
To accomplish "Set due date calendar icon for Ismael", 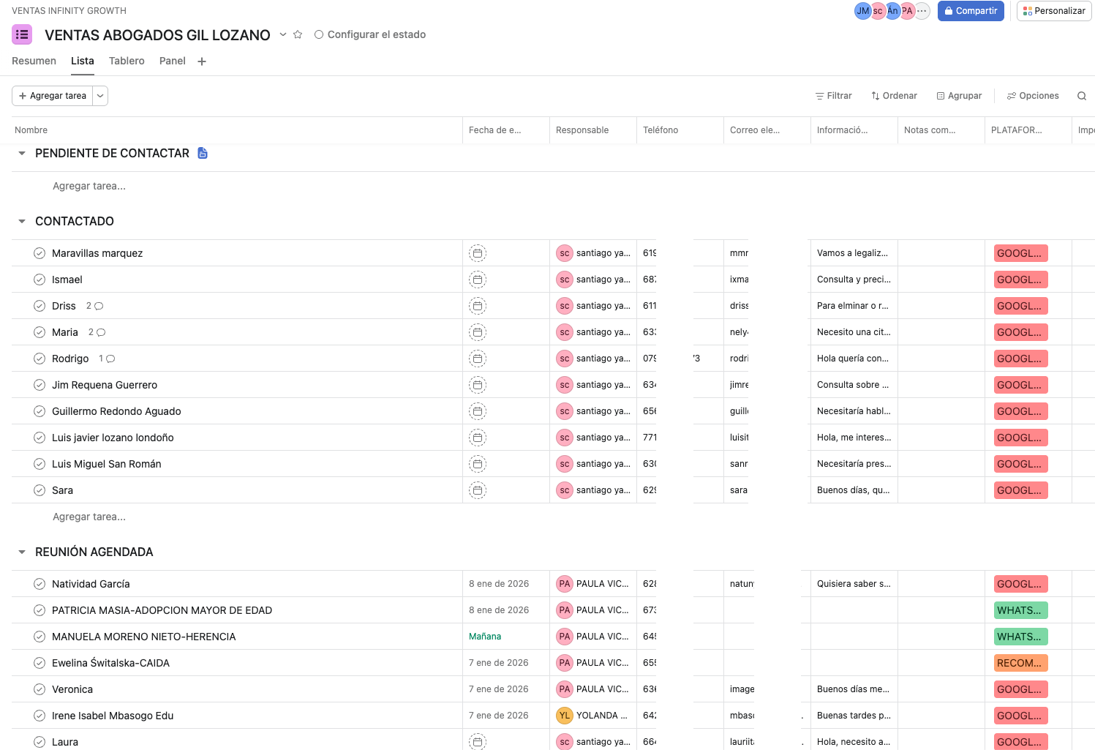I will tap(478, 280).
